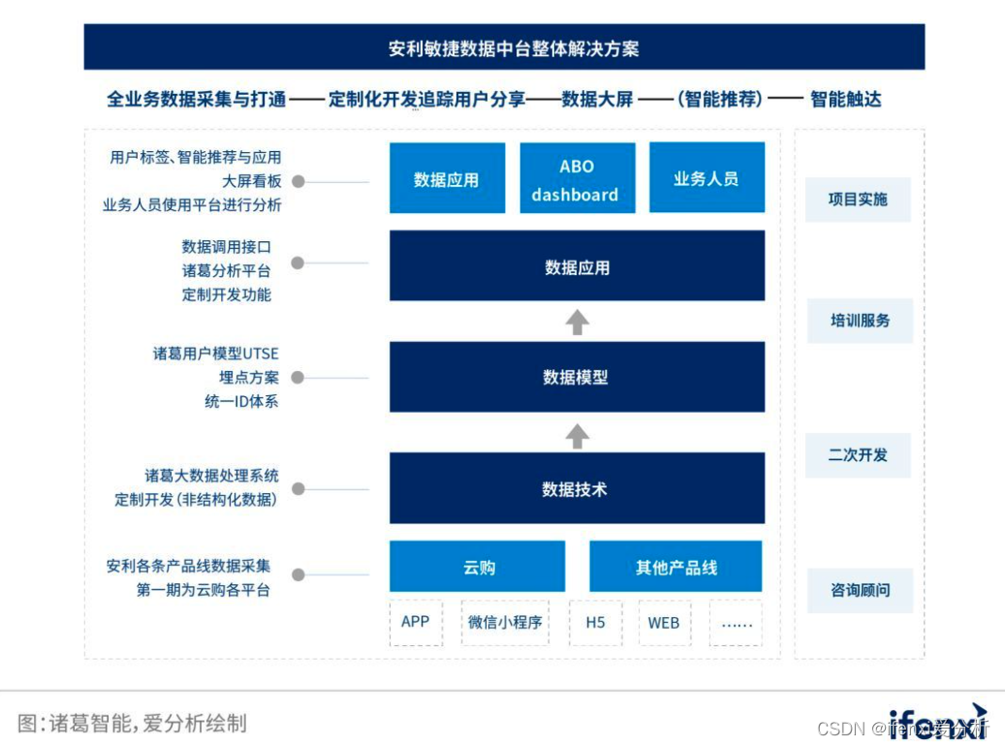Open the 项目实施 service box
This screenshot has width=1005, height=747.
pos(858,200)
